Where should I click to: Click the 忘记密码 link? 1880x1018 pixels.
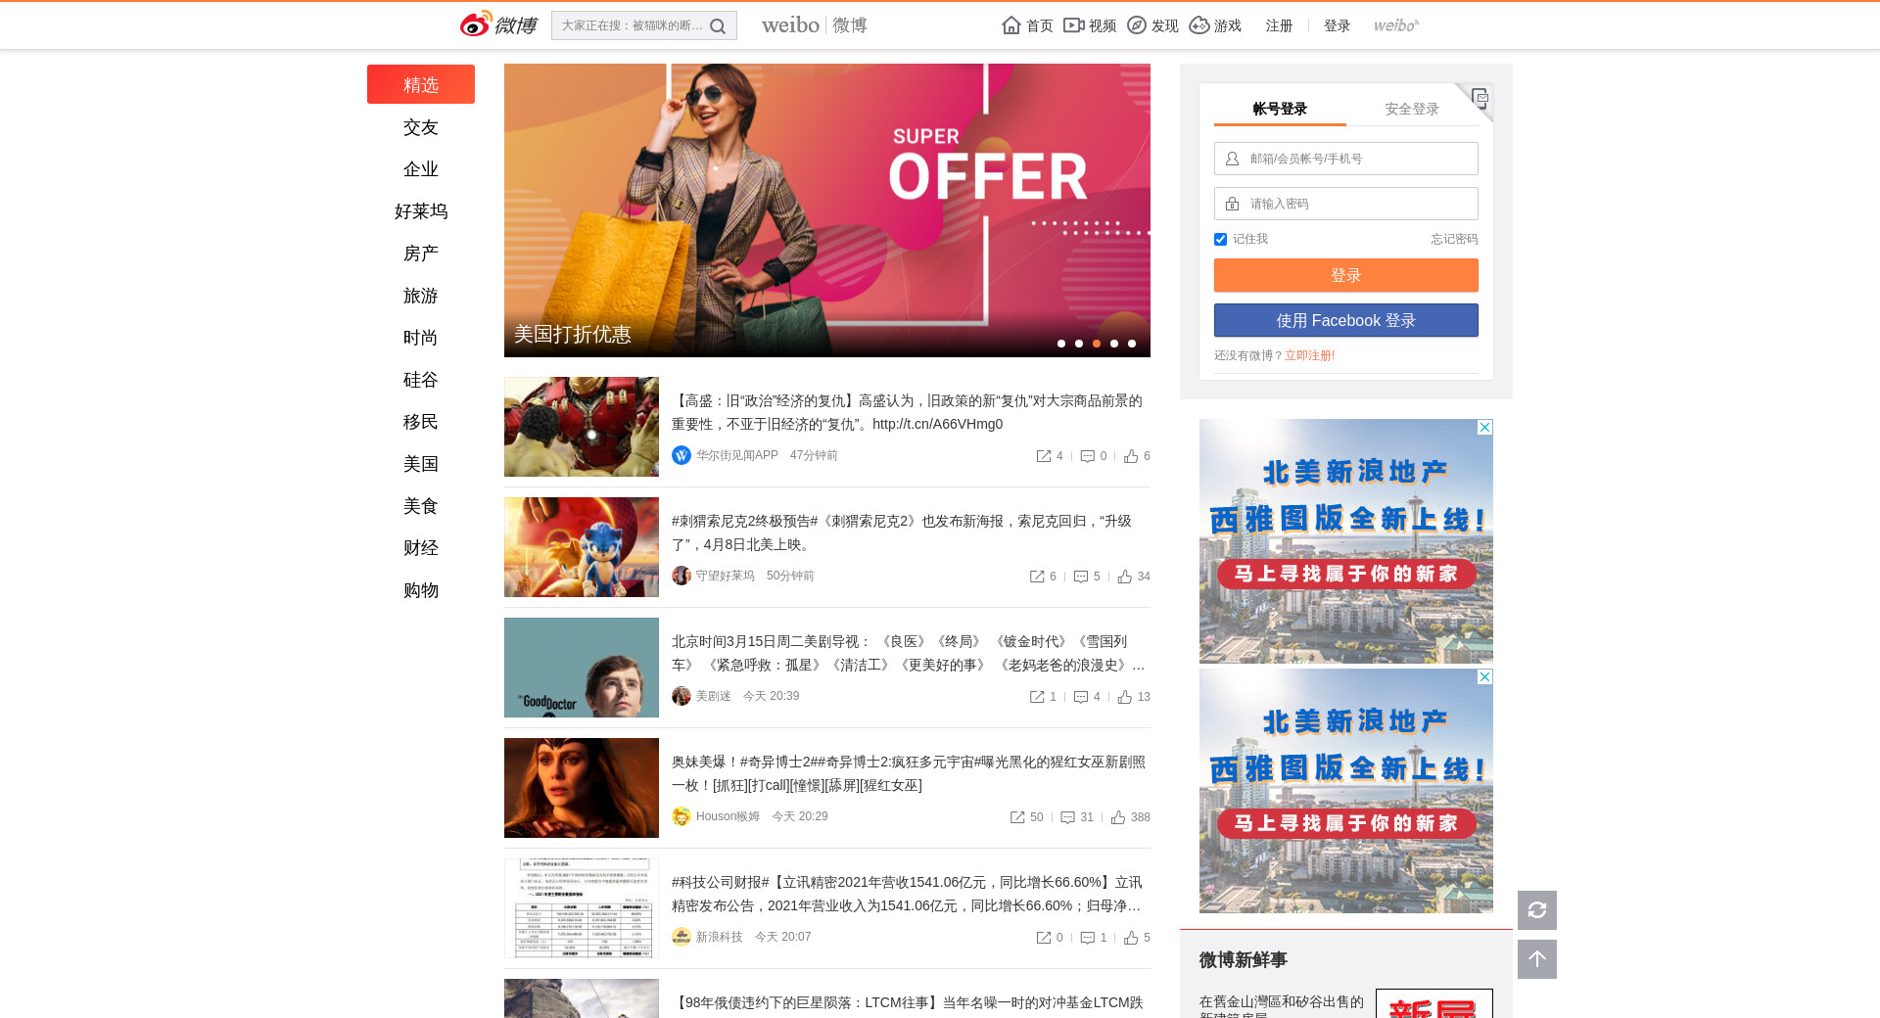[x=1454, y=239]
